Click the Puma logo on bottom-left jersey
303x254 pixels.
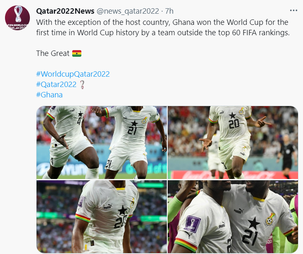pyautogui.click(x=108, y=206)
